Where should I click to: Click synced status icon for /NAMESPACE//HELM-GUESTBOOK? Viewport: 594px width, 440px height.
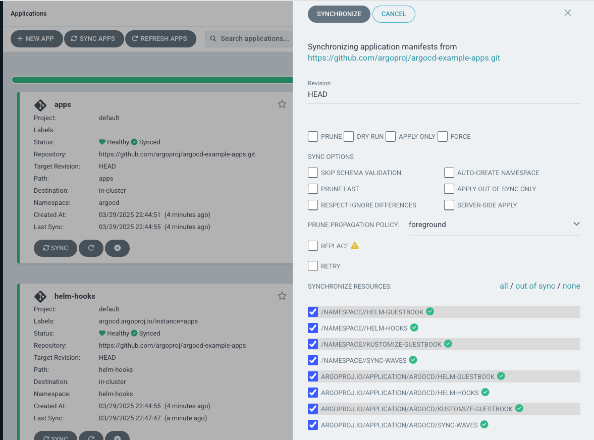pyautogui.click(x=430, y=311)
